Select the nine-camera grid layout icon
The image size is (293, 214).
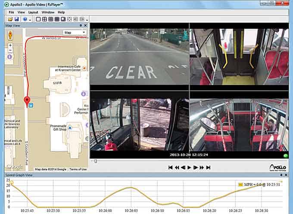pyautogui.click(x=51, y=19)
